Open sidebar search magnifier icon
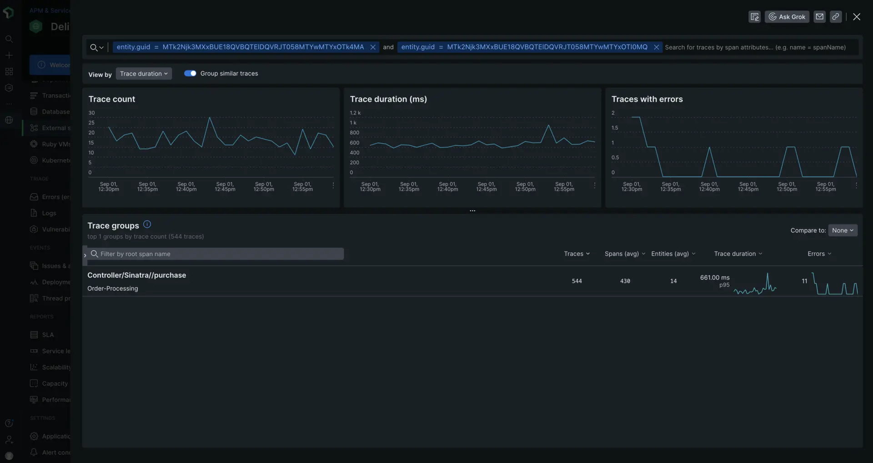The image size is (873, 463). pos(9,39)
